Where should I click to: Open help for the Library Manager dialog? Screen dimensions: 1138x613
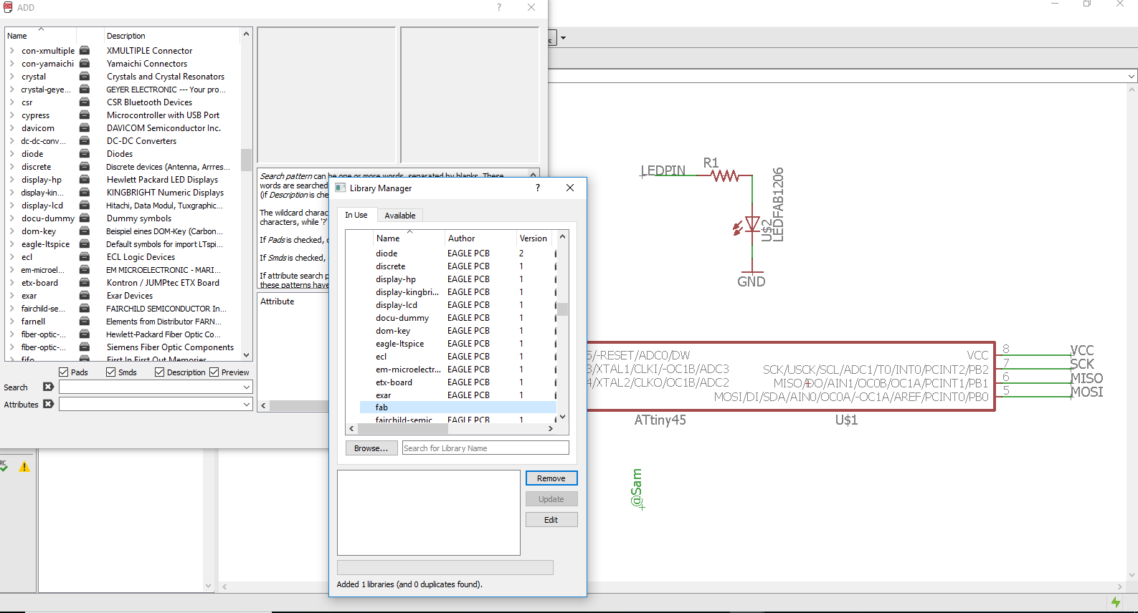[x=538, y=188]
